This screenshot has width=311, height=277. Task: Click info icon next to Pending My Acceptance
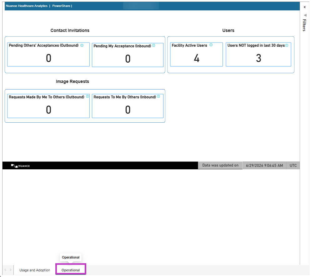(154, 45)
